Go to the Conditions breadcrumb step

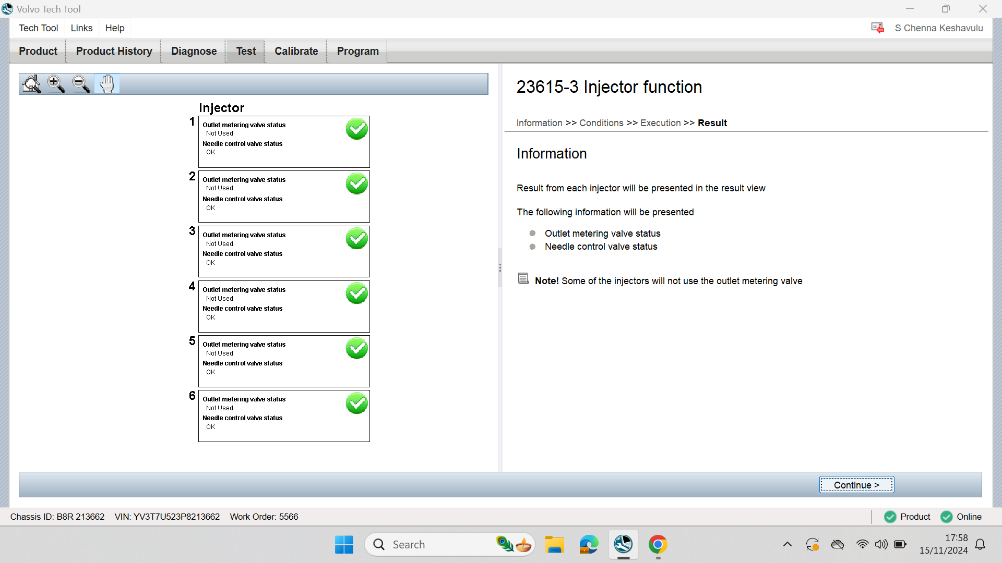pyautogui.click(x=601, y=123)
